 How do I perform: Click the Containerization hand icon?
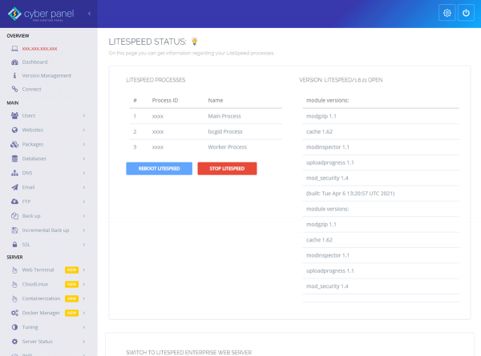[14, 298]
